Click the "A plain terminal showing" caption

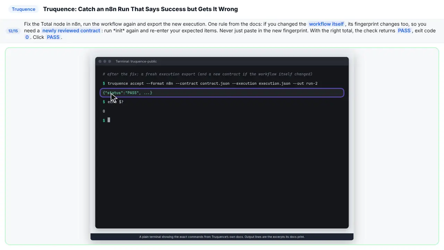click(222, 237)
